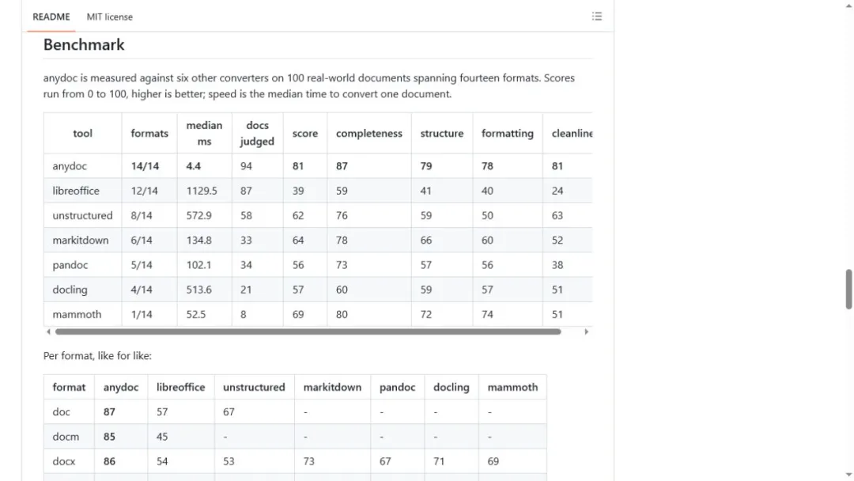
Task: Click the table's right scroll arrow
Action: [587, 331]
